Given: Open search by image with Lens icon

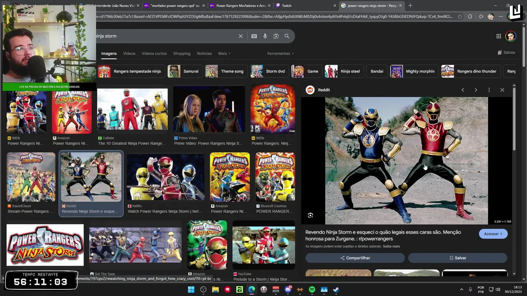Looking at the screenshot, I should click(x=276, y=36).
